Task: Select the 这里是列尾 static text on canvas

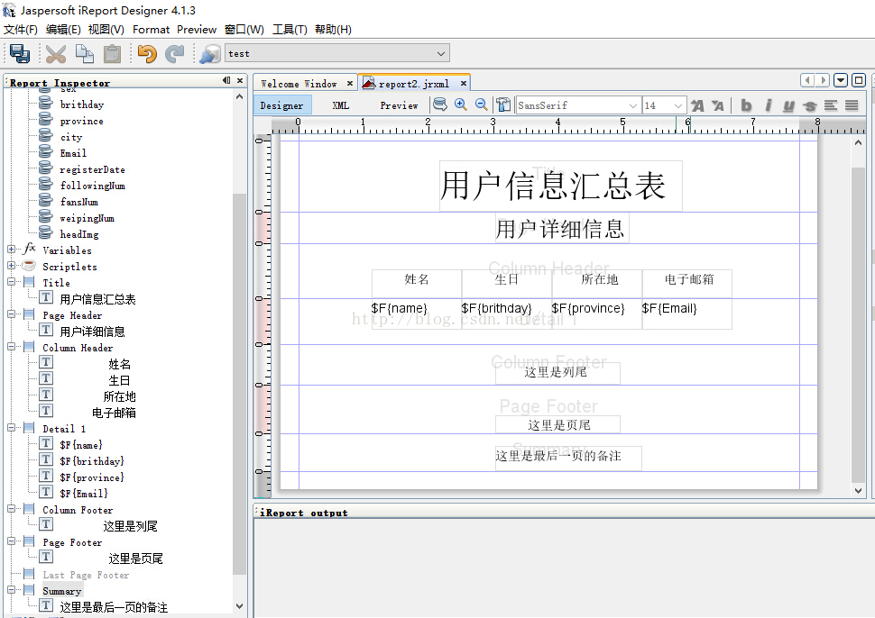Action: [557, 373]
